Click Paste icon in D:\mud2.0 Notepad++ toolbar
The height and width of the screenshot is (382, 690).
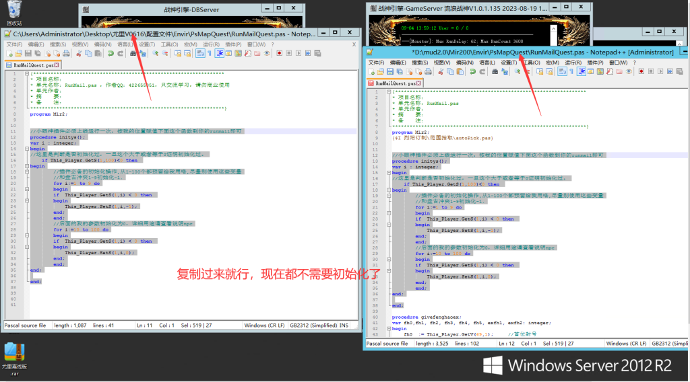coord(459,71)
